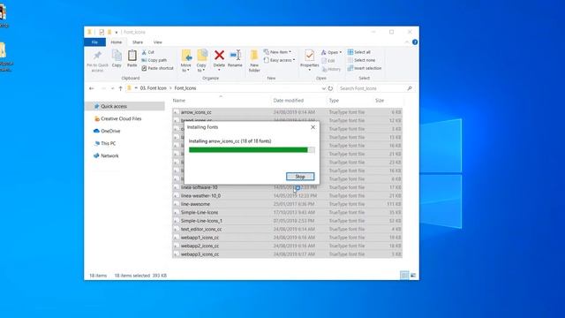Image resolution: width=565 pixels, height=318 pixels.
Task: Switch to Details view icon in status bar
Action: point(404,276)
